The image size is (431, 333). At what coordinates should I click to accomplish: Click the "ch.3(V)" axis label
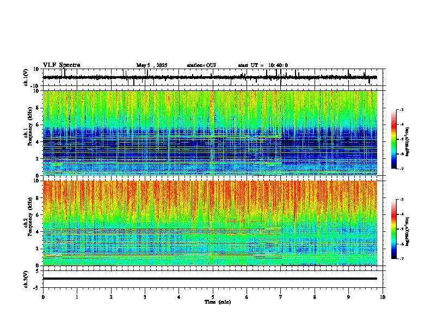point(26,279)
